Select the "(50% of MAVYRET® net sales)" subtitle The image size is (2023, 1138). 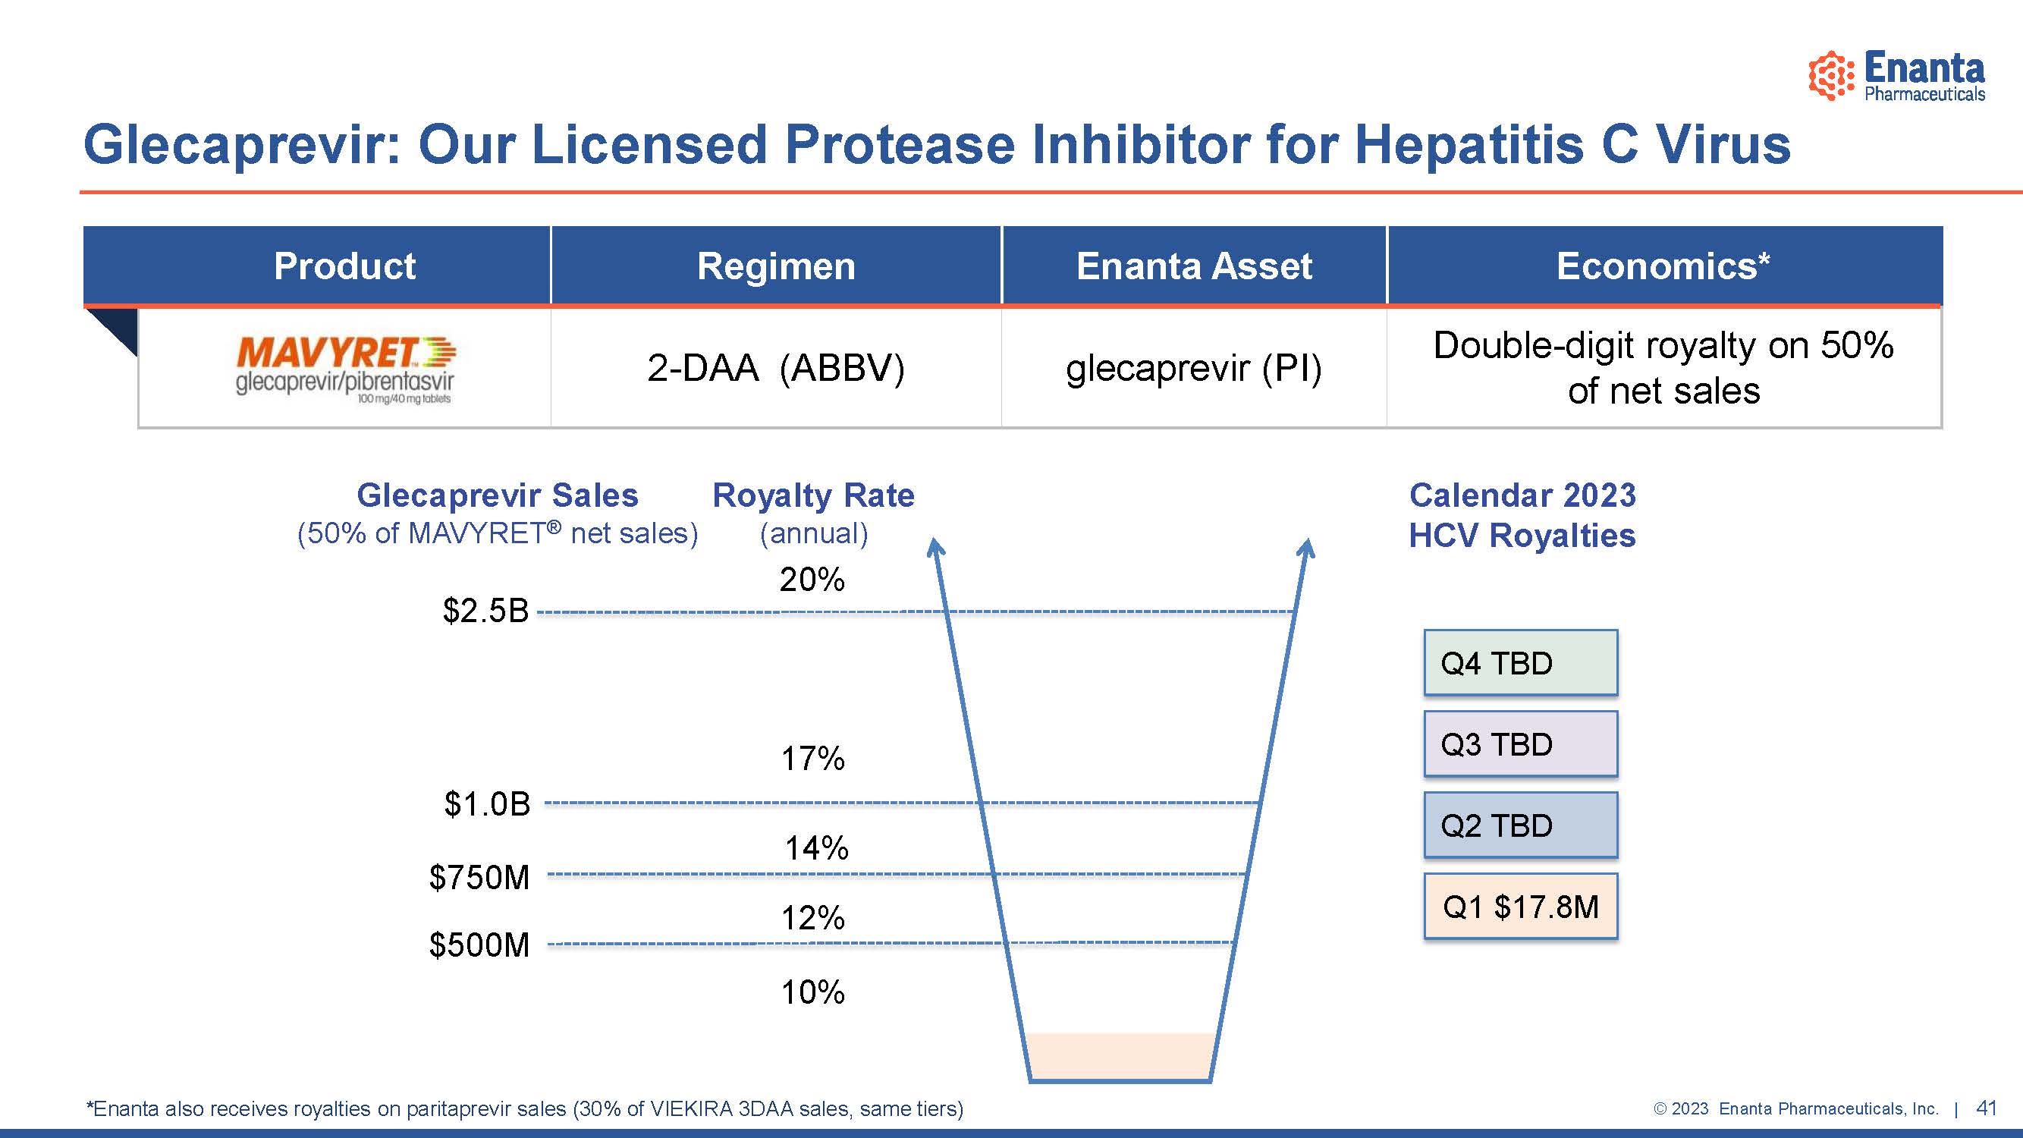pyautogui.click(x=498, y=533)
